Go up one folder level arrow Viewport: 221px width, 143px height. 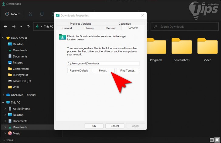(x=28, y=26)
